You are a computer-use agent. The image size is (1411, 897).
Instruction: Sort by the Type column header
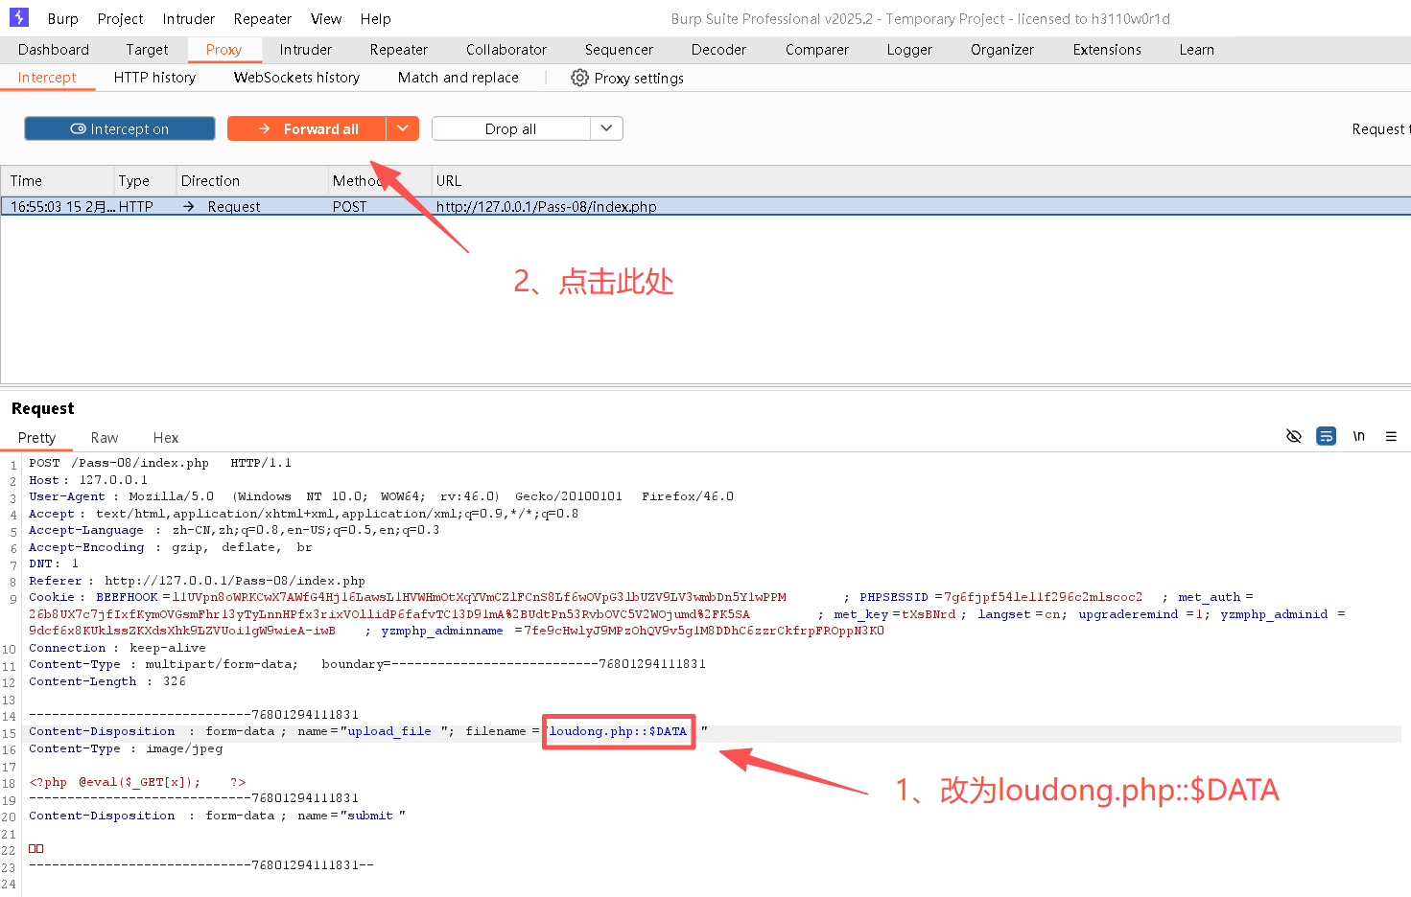(x=144, y=180)
